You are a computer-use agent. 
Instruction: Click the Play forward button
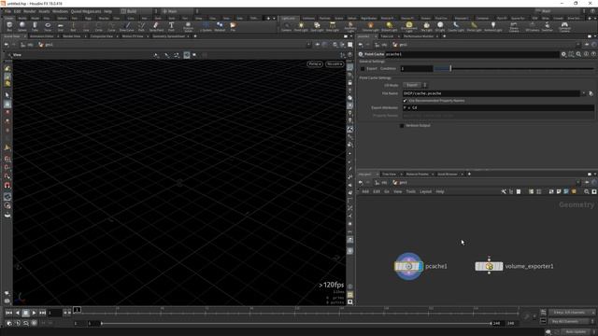point(34,313)
